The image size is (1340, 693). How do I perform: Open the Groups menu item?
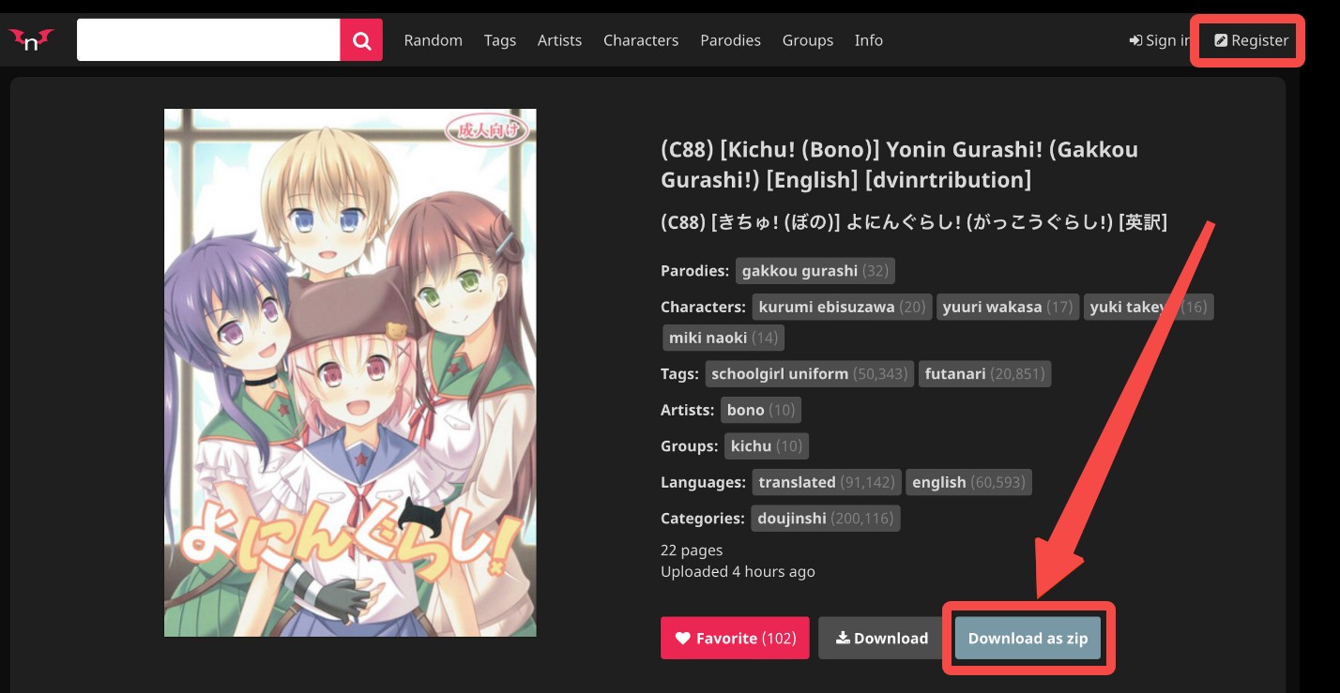tap(808, 40)
